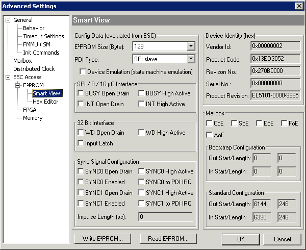306x250 pixels.
Task: Click Write E²PROM button
Action: pos(103,239)
